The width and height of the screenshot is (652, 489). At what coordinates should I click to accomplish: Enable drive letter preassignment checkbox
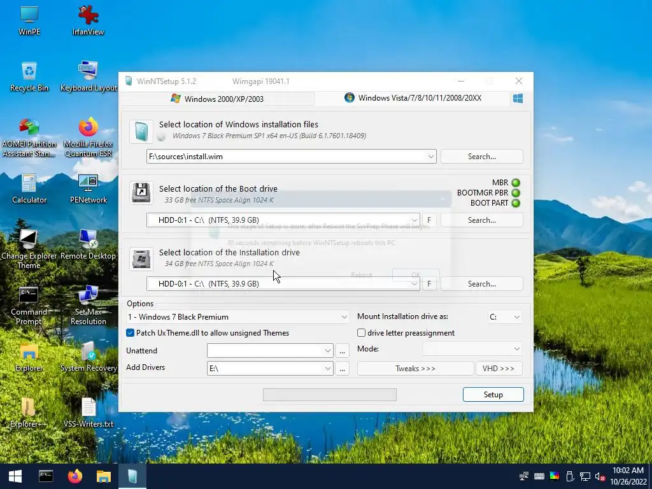pos(362,332)
